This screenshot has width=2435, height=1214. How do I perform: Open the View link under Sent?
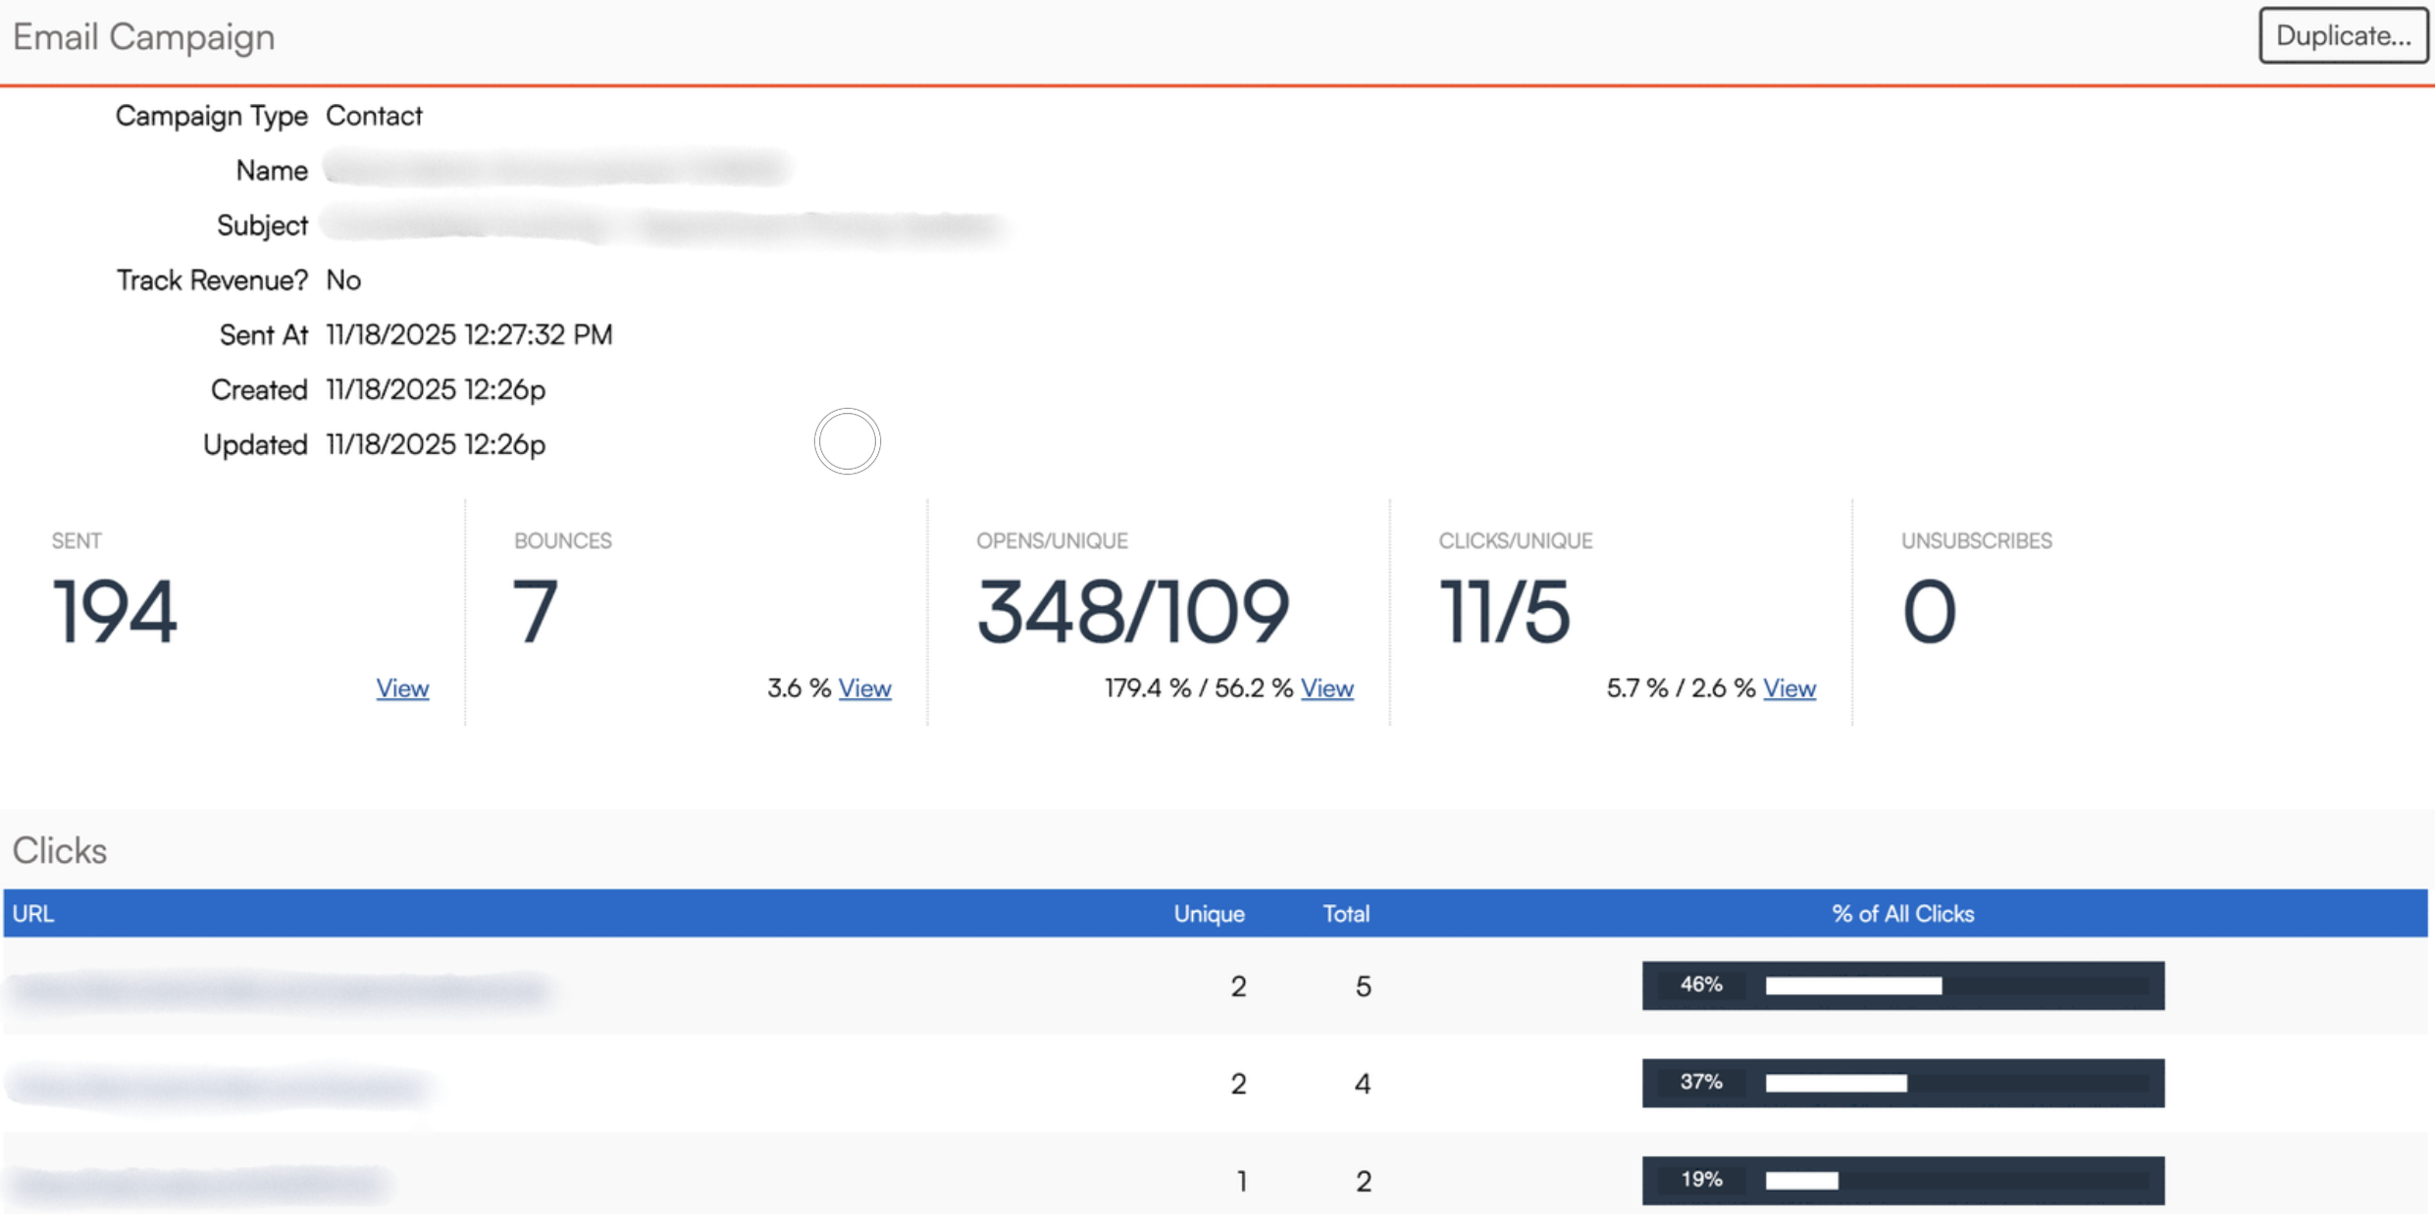(x=402, y=688)
